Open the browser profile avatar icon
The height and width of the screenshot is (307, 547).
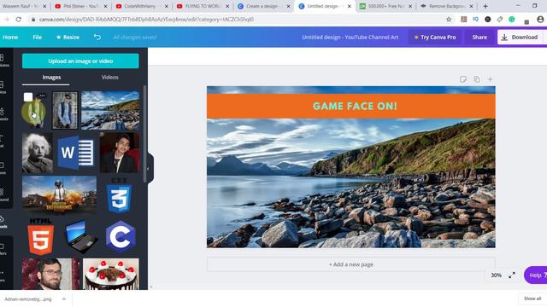click(540, 20)
